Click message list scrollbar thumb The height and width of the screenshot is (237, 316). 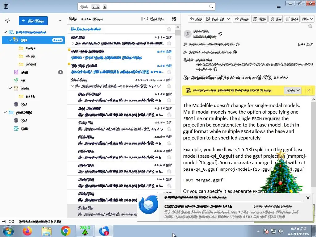pyautogui.click(x=178, y=33)
